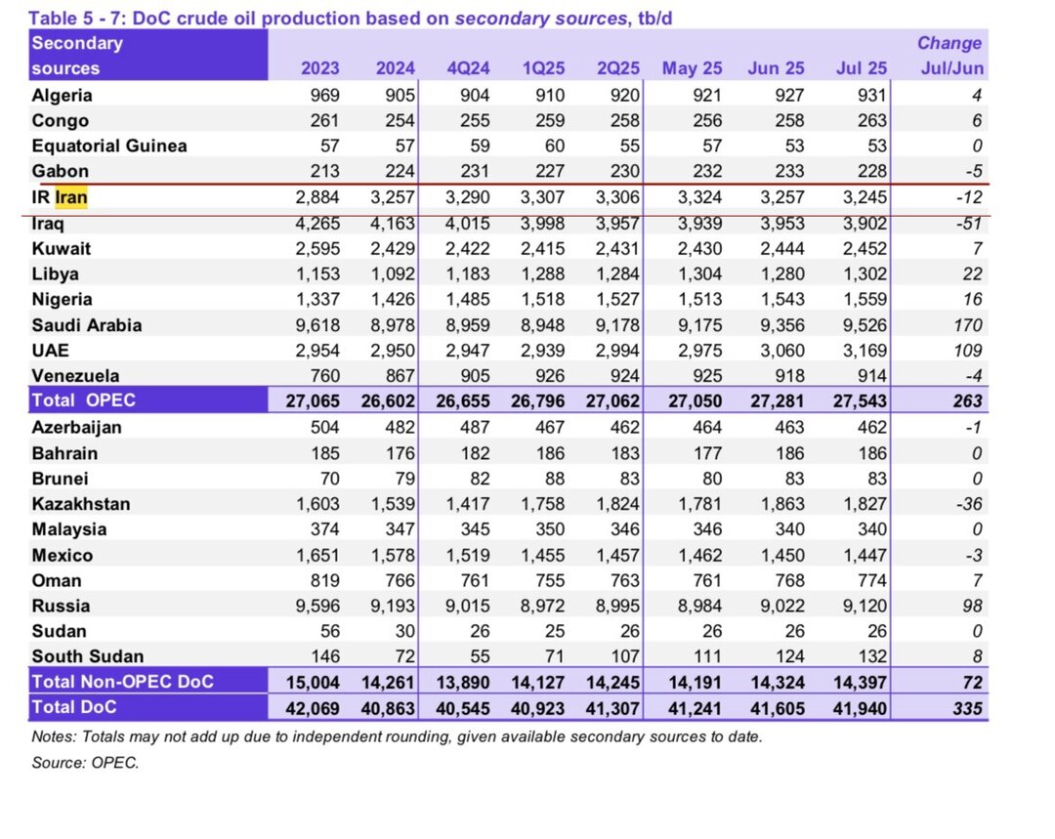Click the Kazakhstan row label
1055x839 pixels.
click(x=81, y=504)
